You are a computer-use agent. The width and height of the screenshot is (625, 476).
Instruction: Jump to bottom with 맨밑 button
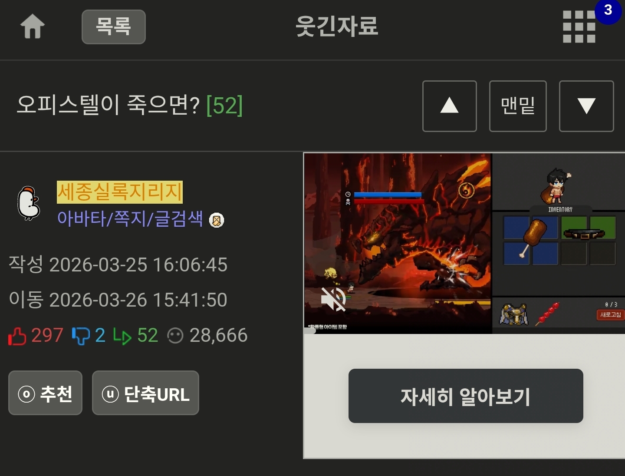pos(518,106)
